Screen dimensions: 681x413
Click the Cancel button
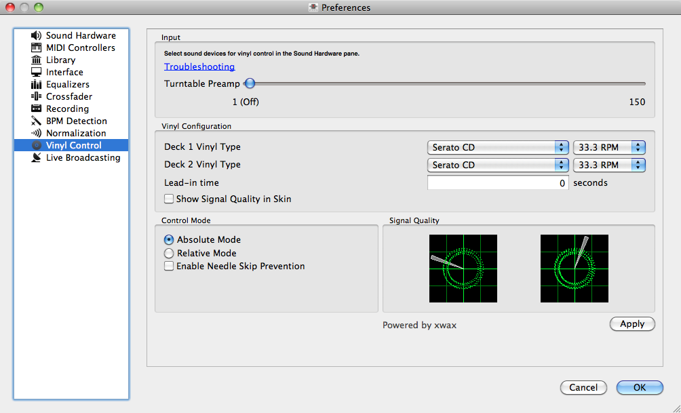583,387
